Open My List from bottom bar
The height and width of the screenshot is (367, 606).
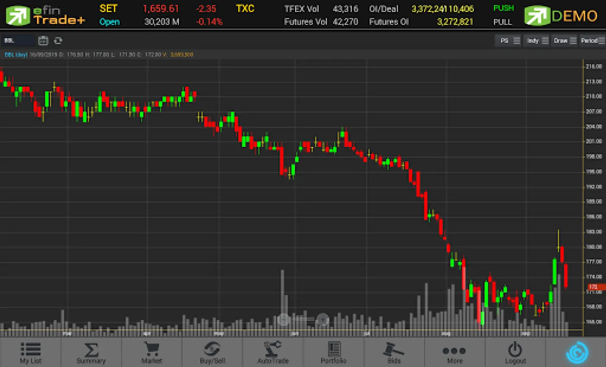pyautogui.click(x=31, y=352)
